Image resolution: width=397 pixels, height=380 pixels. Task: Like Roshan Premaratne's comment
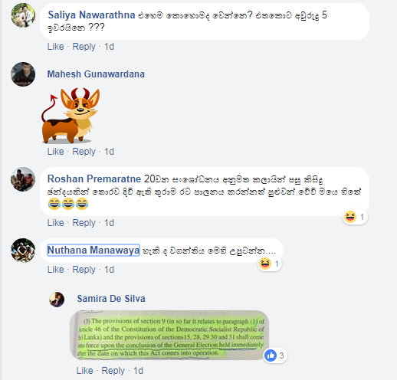tap(55, 223)
